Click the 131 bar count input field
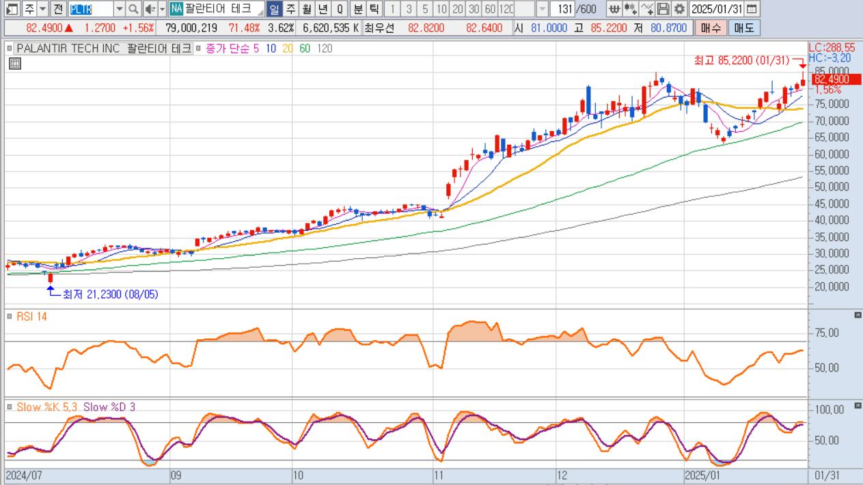 click(562, 9)
